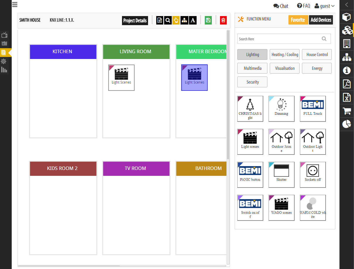Screen dimensions: 354x269
Task: Click the pie chart report icon
Action: coord(347,124)
